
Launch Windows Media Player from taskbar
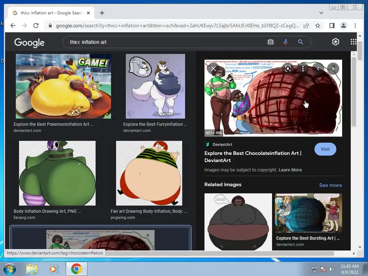54,269
